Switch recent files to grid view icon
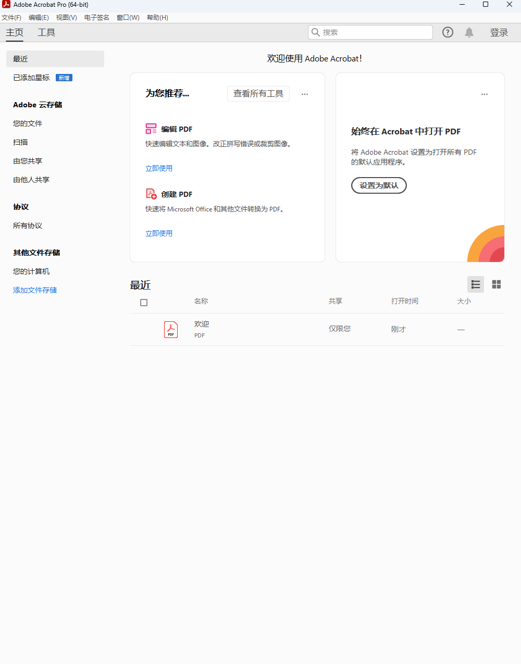Screen dimensions: 521x664 pyautogui.click(x=496, y=284)
